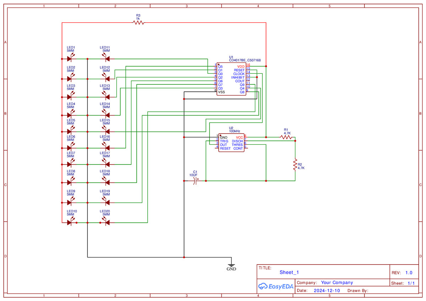
Task: Click resistor R2 4.7K symbol
Action: tap(295, 165)
